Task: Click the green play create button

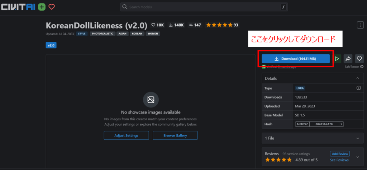Action: (x=337, y=59)
